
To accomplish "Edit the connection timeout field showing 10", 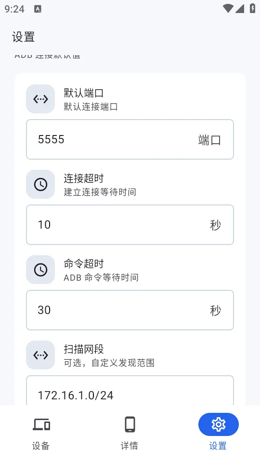I will pyautogui.click(x=130, y=225).
